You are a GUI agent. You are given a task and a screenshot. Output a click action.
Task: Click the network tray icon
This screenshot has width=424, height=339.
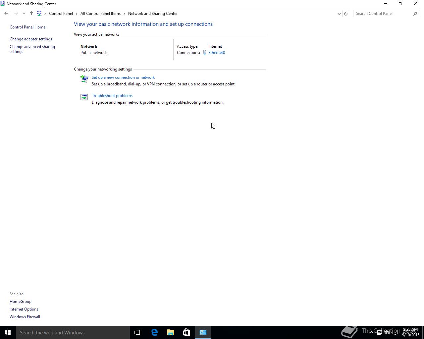tap(379, 332)
